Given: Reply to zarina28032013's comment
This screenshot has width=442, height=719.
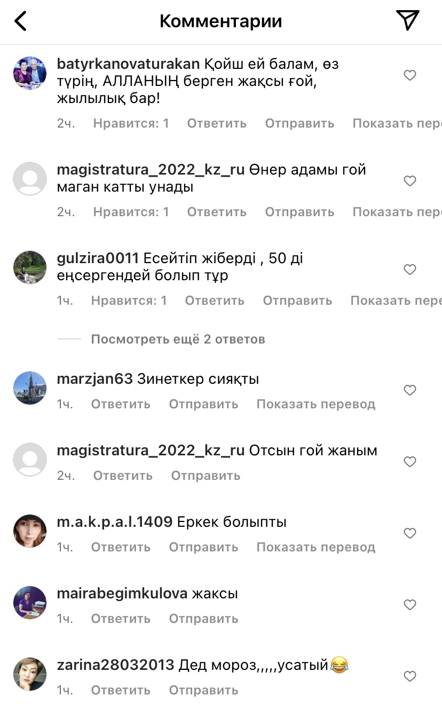Looking at the screenshot, I should tap(121, 691).
